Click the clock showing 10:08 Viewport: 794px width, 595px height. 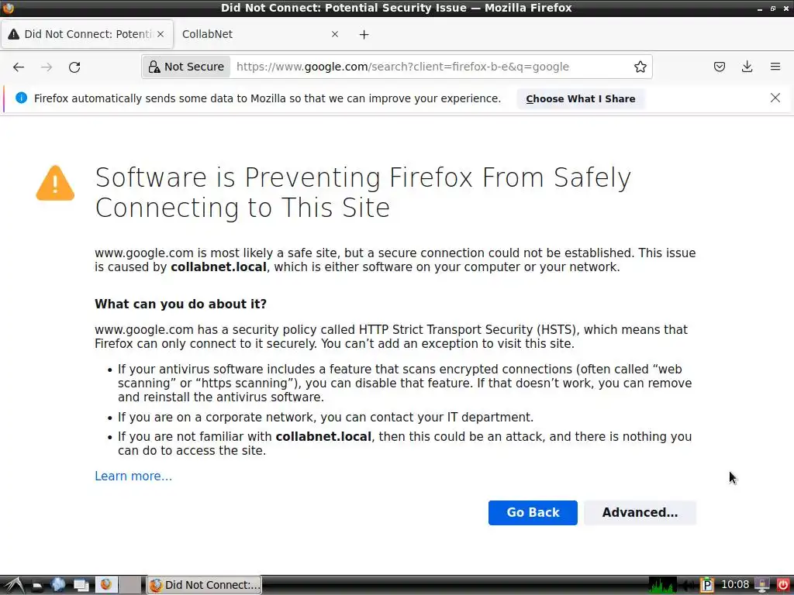[735, 584]
